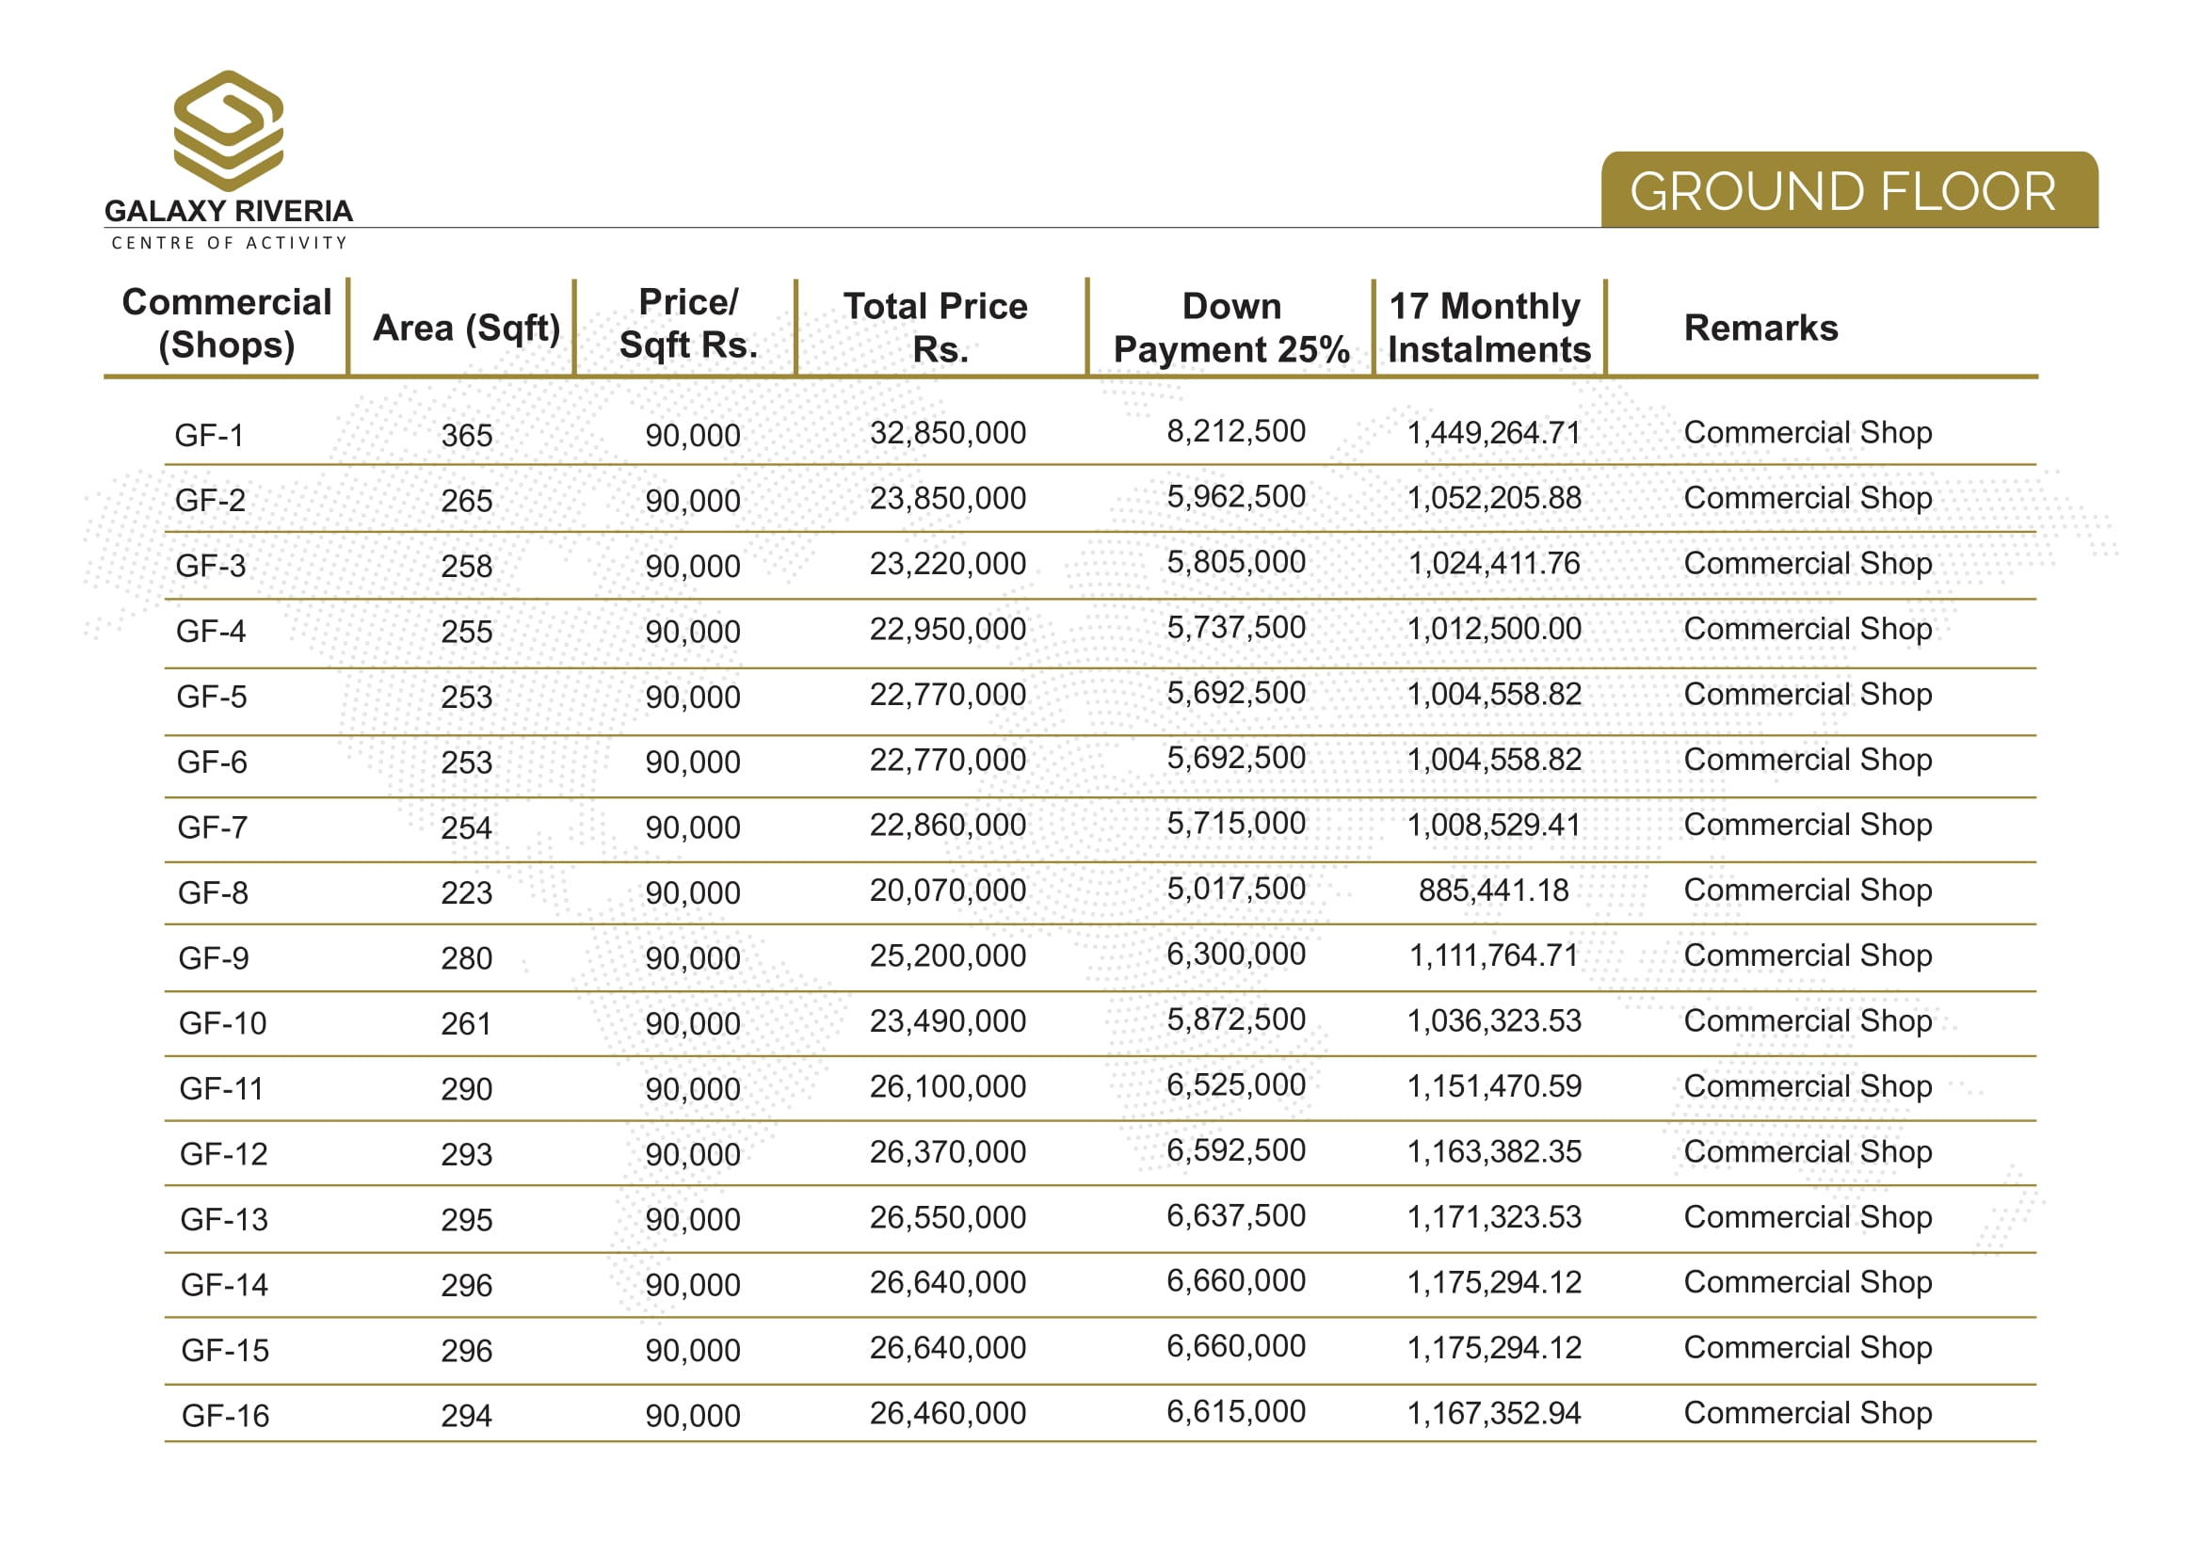Click Commercial Shop remark for GF-2
Image resolution: width=2202 pixels, height=1557 pixels.
tap(1808, 499)
